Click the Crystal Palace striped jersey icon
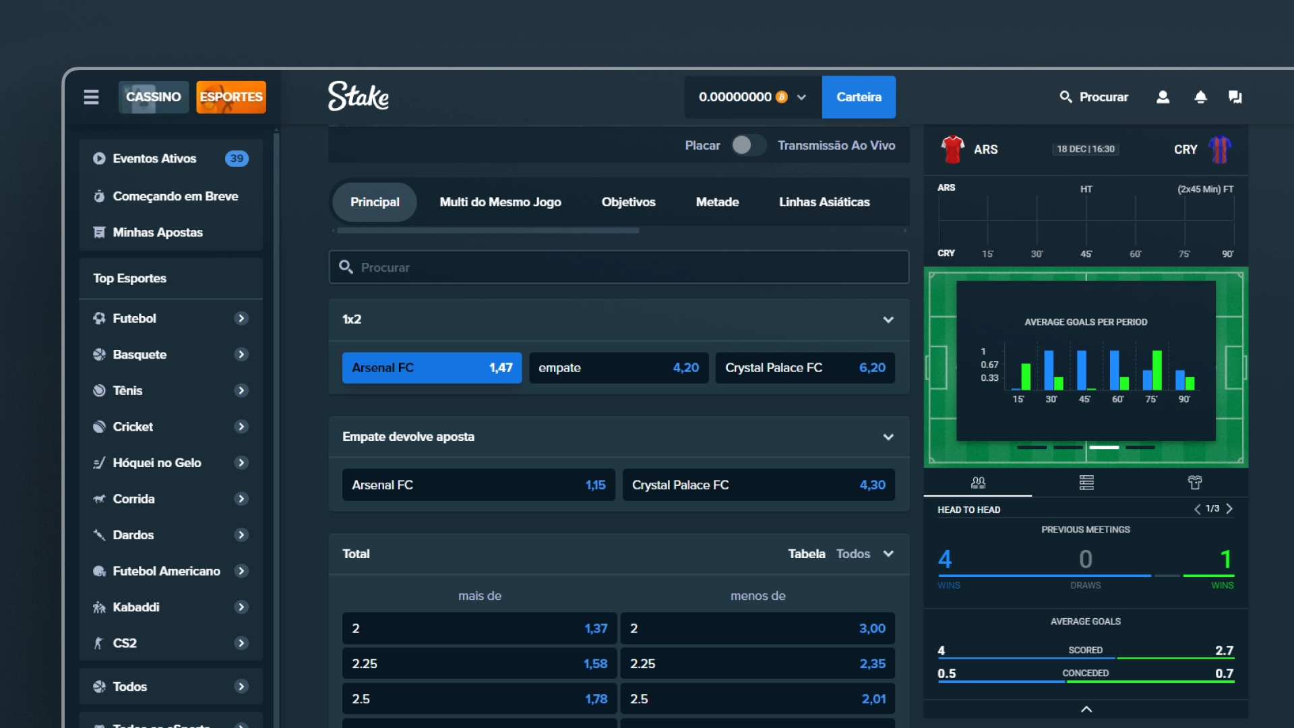Viewport: 1294px width, 728px height. [1220, 149]
